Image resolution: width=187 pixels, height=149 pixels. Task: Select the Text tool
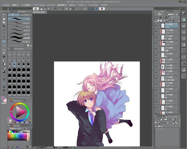click(x=4, y=87)
